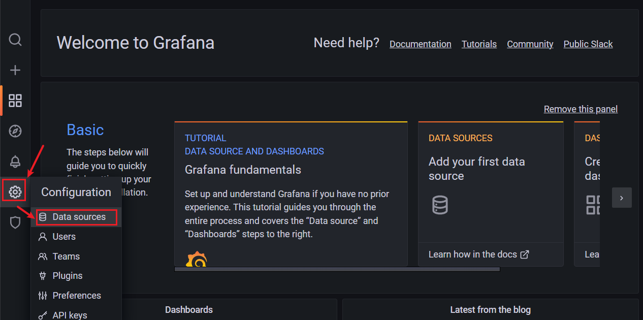Click the database icon in data source card
The width and height of the screenshot is (643, 320).
pyautogui.click(x=440, y=205)
